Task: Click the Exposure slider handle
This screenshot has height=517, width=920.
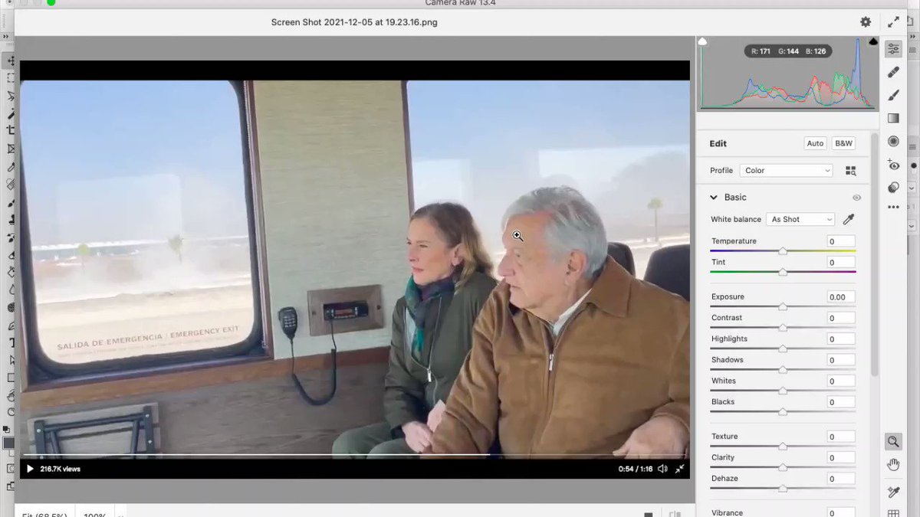Action: click(783, 306)
